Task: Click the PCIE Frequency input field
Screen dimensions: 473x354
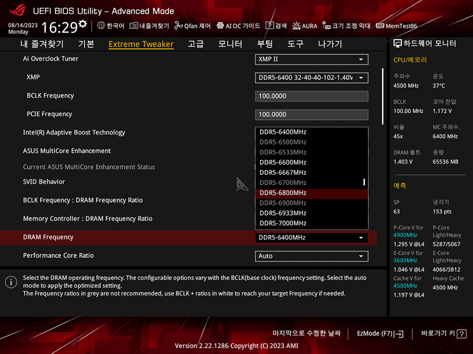Action: coord(312,114)
